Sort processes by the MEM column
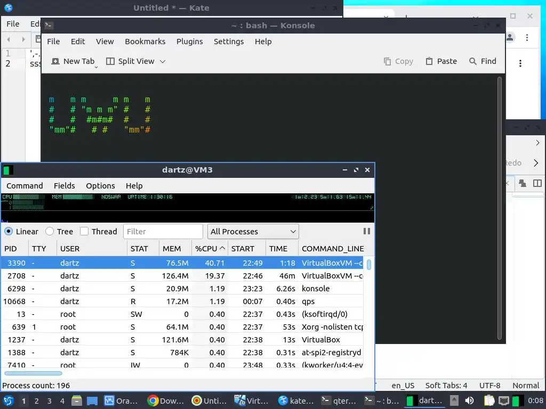This screenshot has height=409, width=546. (175, 249)
